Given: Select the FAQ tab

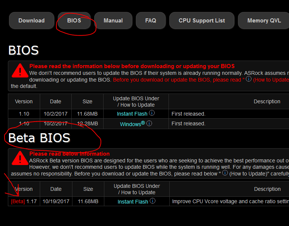Looking at the screenshot, I should [x=151, y=21].
